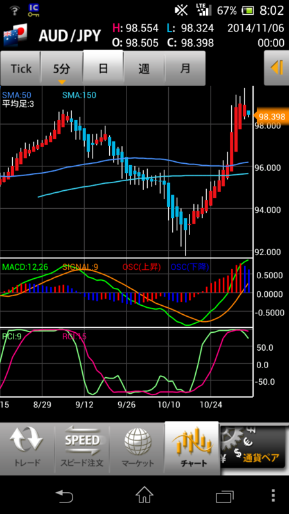
Task: Tap the SIGNAL:9 label
Action: (x=80, y=267)
